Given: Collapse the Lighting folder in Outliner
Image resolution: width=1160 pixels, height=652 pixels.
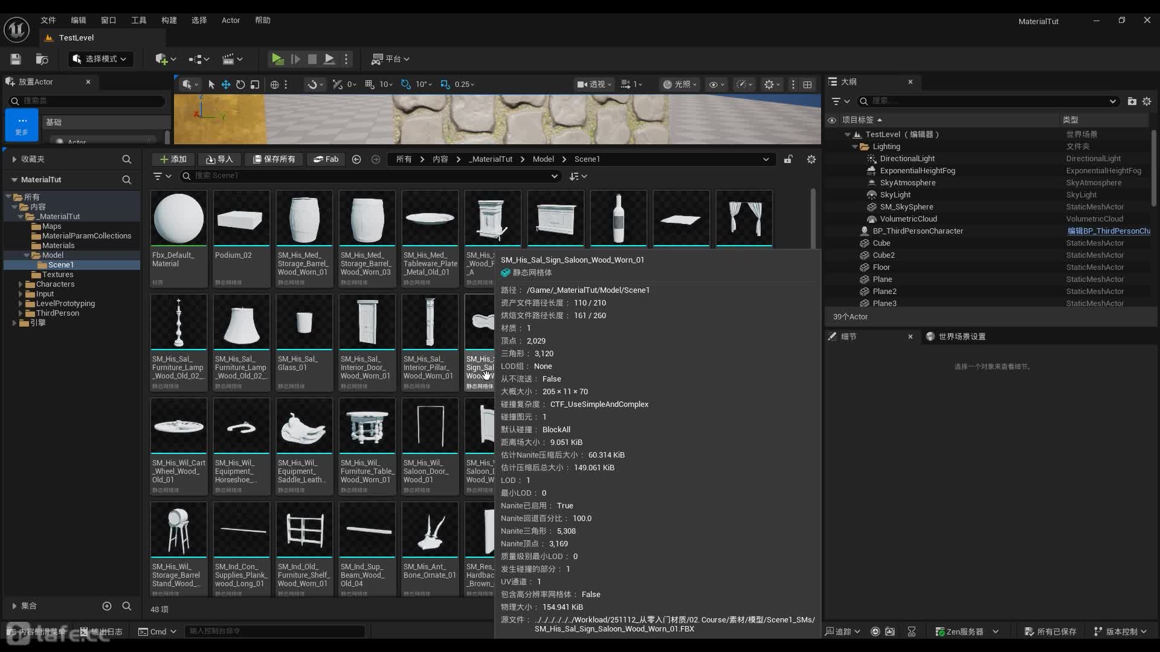Looking at the screenshot, I should [855, 147].
